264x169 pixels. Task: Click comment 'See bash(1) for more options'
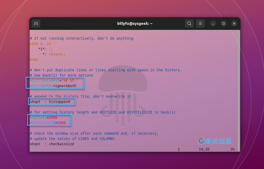pos(62,75)
